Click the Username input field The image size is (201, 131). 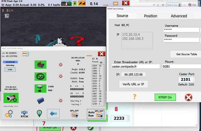[x=181, y=30]
